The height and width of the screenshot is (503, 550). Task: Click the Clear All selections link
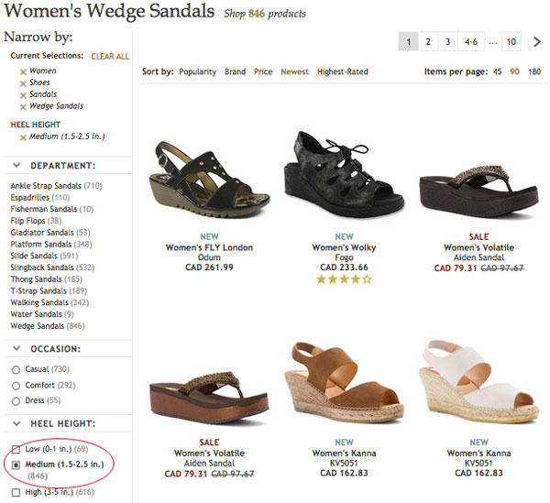110,57
